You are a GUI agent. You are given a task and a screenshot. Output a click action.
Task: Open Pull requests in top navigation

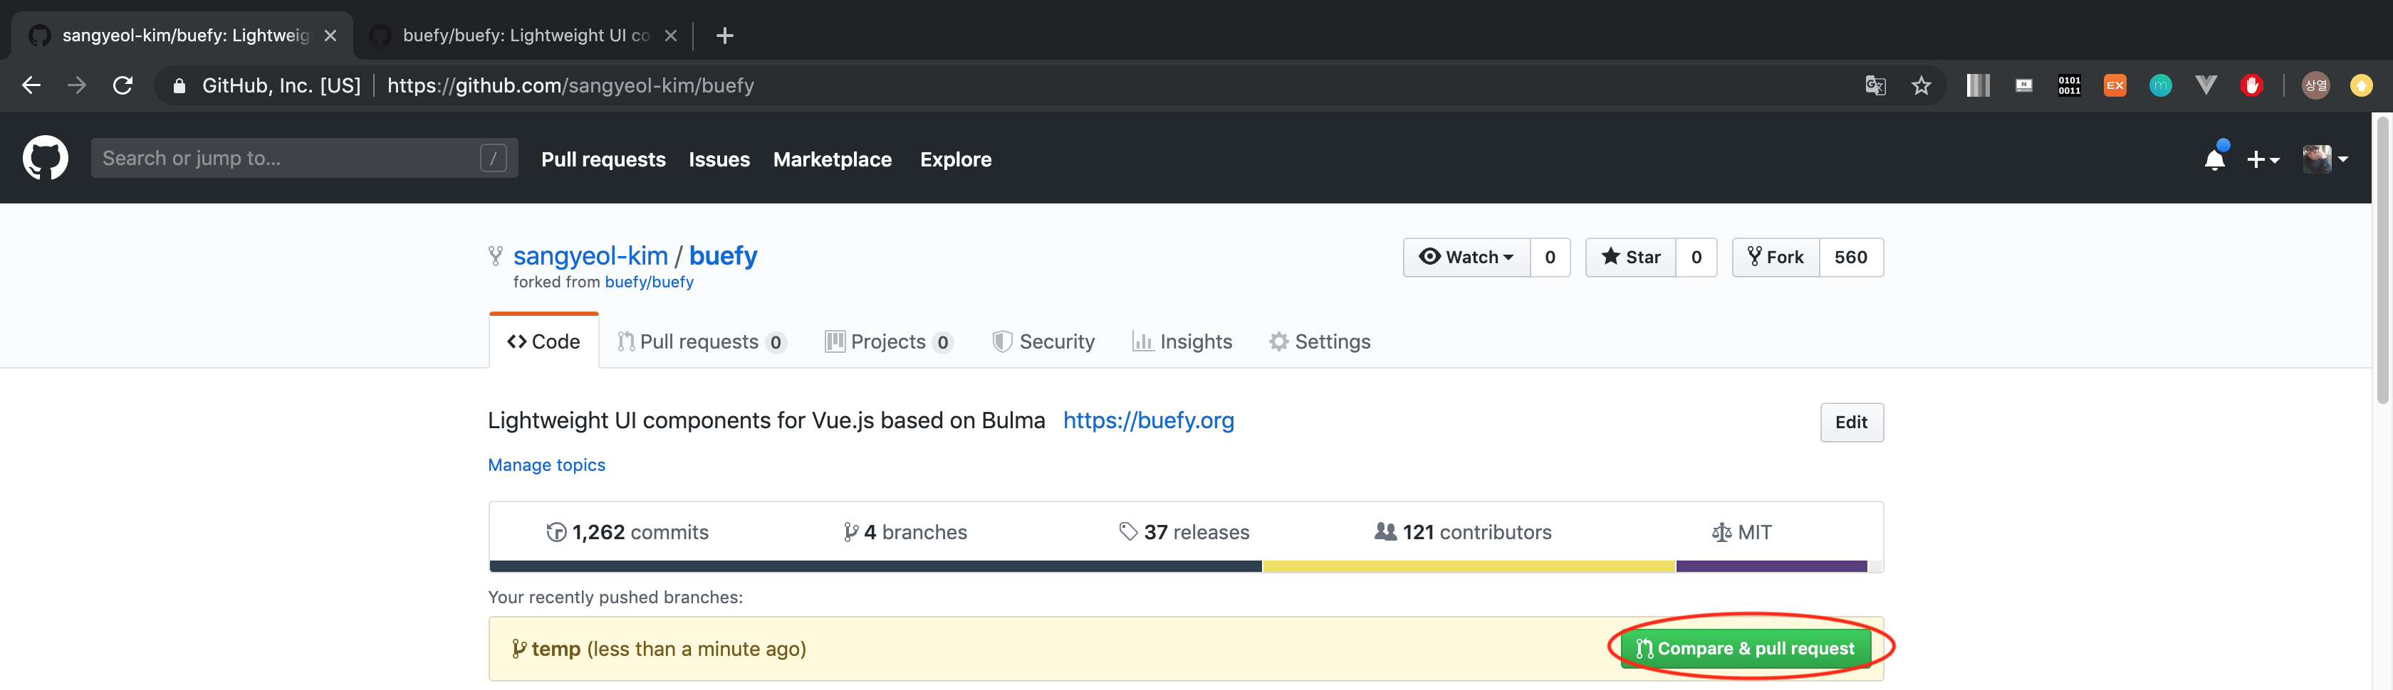(603, 159)
